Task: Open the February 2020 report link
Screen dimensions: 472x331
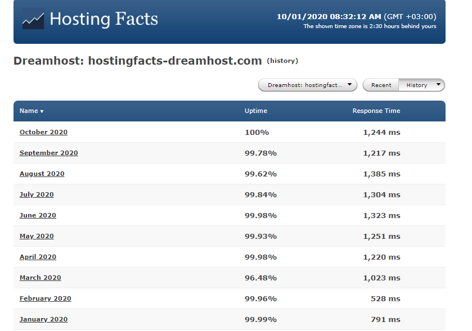Action: pos(46,298)
